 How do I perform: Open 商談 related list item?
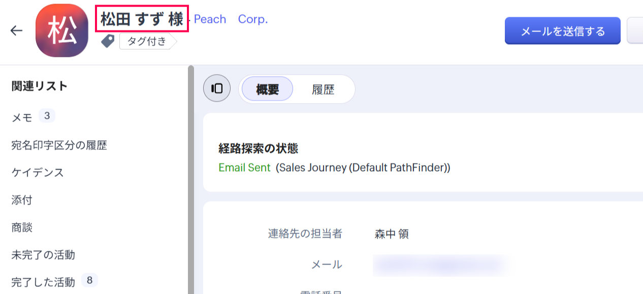pyautogui.click(x=22, y=227)
